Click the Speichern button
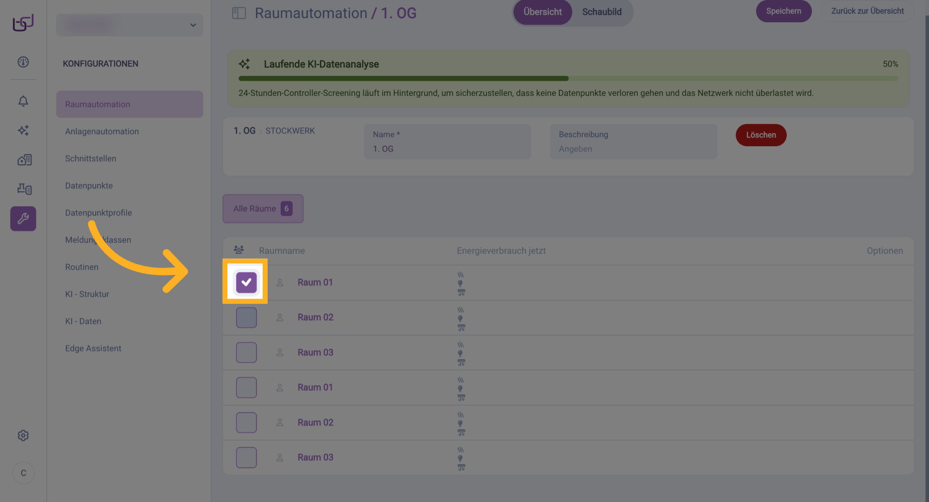 783,11
